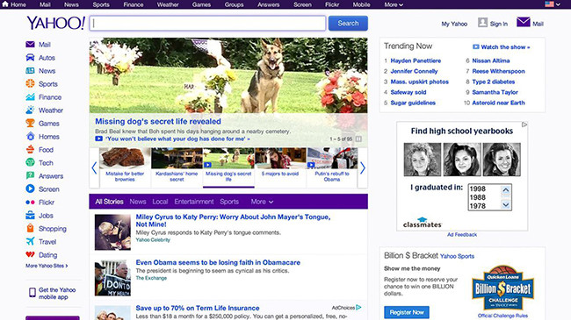Screen dimensions: 571x320
Task: Open Even Obama losing faith in Obamacare story
Action: coord(218,262)
